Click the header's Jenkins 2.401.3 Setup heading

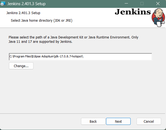[x=23, y=13]
